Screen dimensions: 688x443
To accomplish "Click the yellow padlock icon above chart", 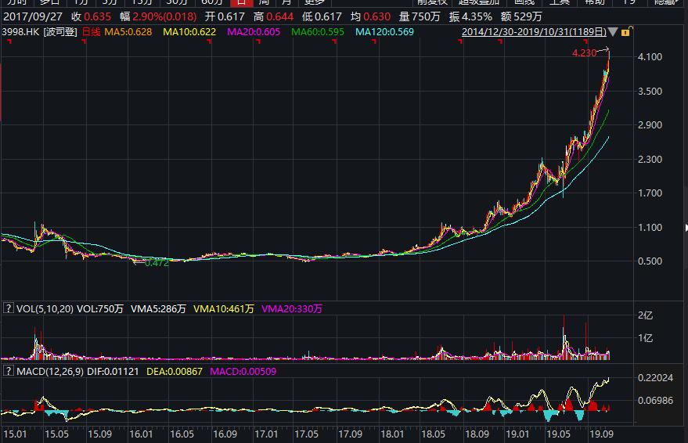I will coord(625,32).
